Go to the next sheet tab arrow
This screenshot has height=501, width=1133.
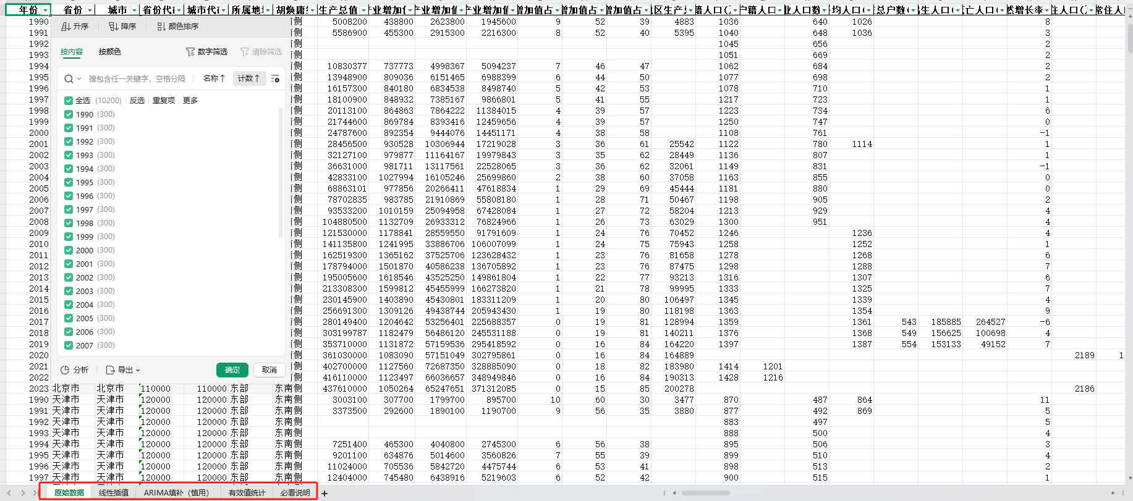click(x=23, y=493)
